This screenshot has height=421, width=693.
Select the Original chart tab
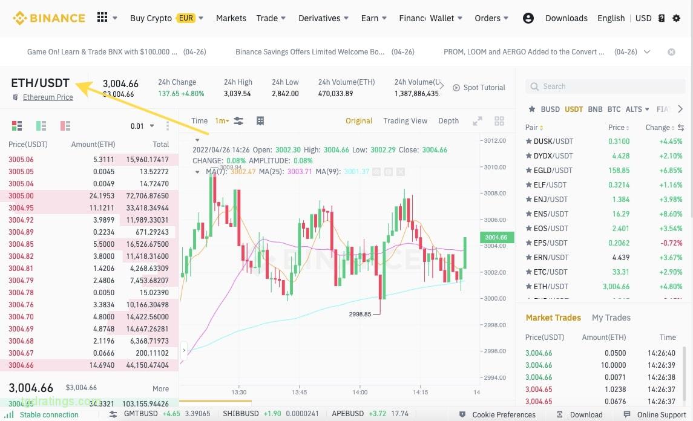(x=359, y=120)
